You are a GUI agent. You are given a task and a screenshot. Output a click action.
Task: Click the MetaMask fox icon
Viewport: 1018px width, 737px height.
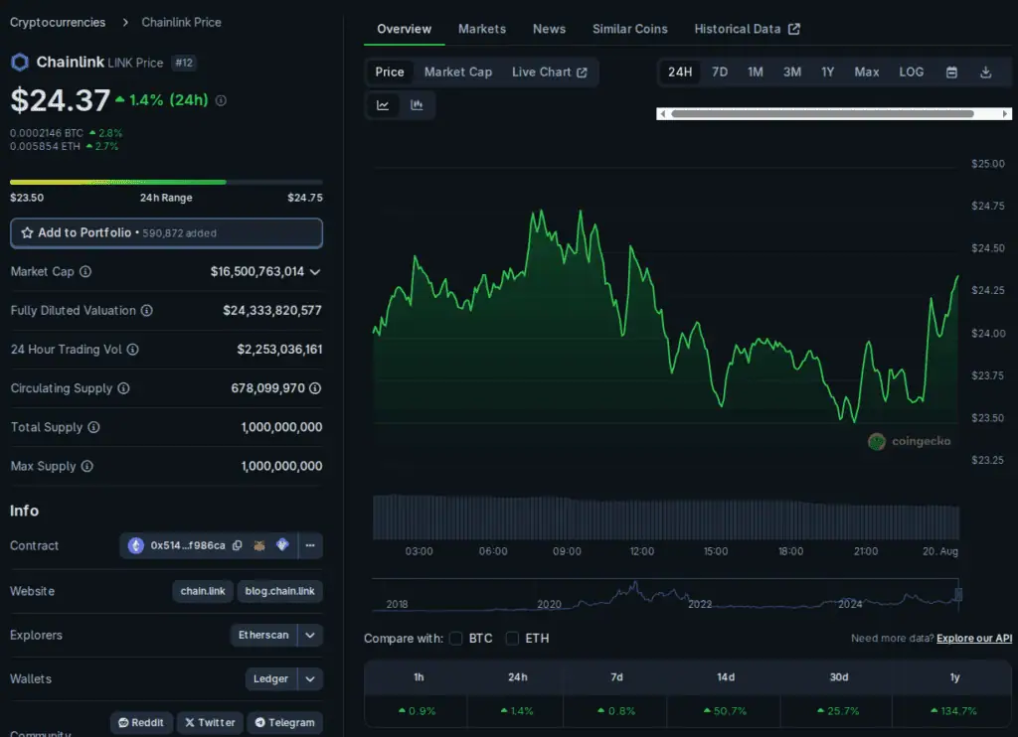point(259,545)
